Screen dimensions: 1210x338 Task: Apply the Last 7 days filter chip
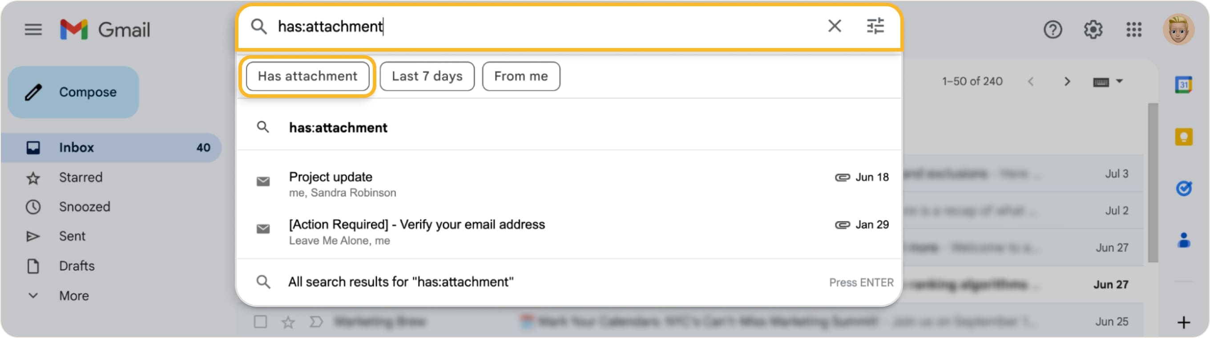coord(427,76)
